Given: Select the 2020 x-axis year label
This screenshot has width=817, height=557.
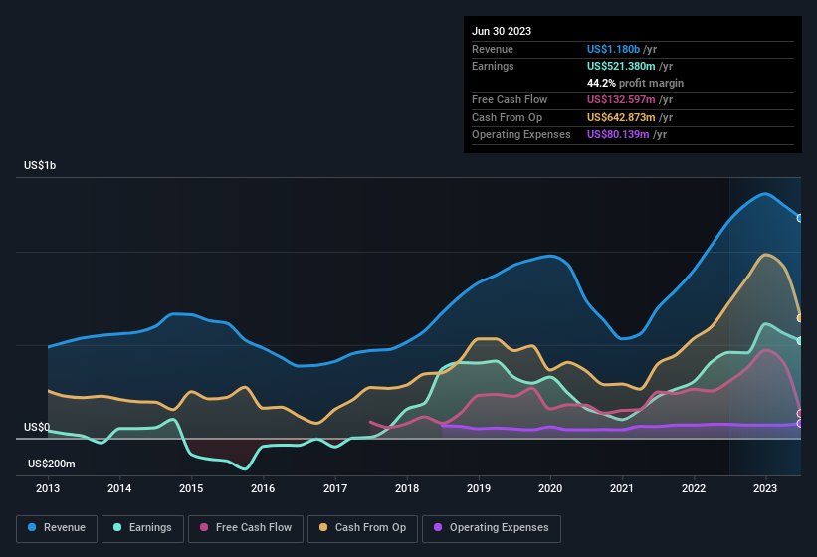Looking at the screenshot, I should point(550,488).
